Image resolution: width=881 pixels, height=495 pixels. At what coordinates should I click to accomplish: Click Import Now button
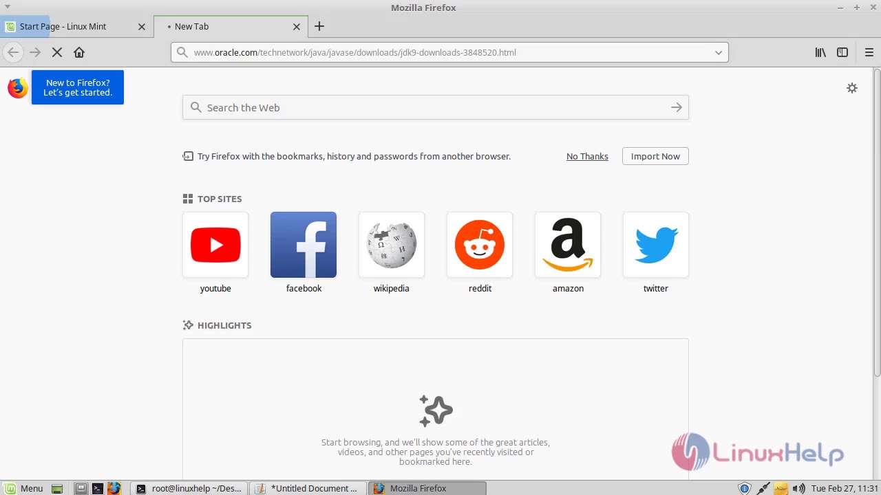(x=655, y=156)
